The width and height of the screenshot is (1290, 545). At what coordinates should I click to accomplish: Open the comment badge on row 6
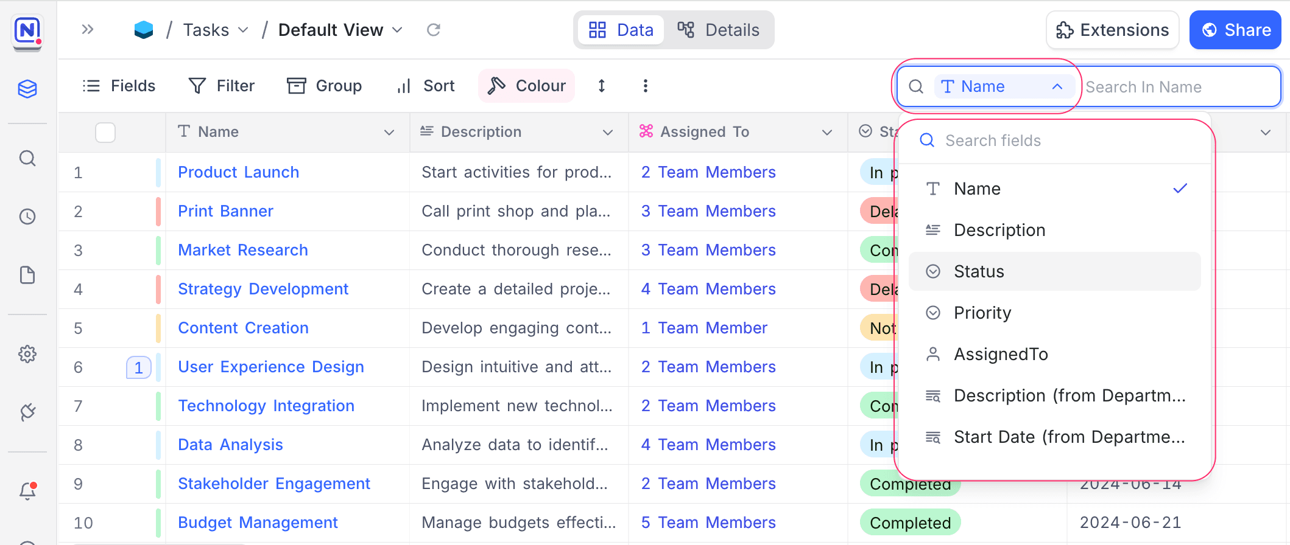pyautogui.click(x=138, y=367)
